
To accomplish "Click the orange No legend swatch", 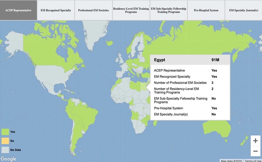I will 5,141.
